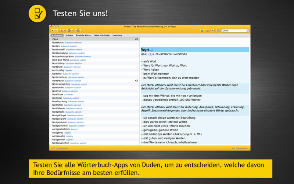Image resolution: width=294 pixels, height=184 pixels.
Task: Click the 'Wort halten' example line
Action: (150, 70)
